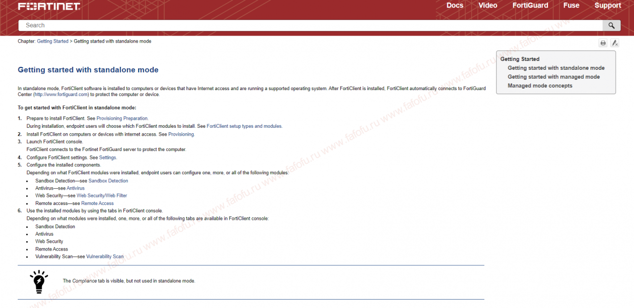Image resolution: width=634 pixels, height=308 pixels.
Task: Click the step text "Configure the installed components."
Action: tap(64, 165)
